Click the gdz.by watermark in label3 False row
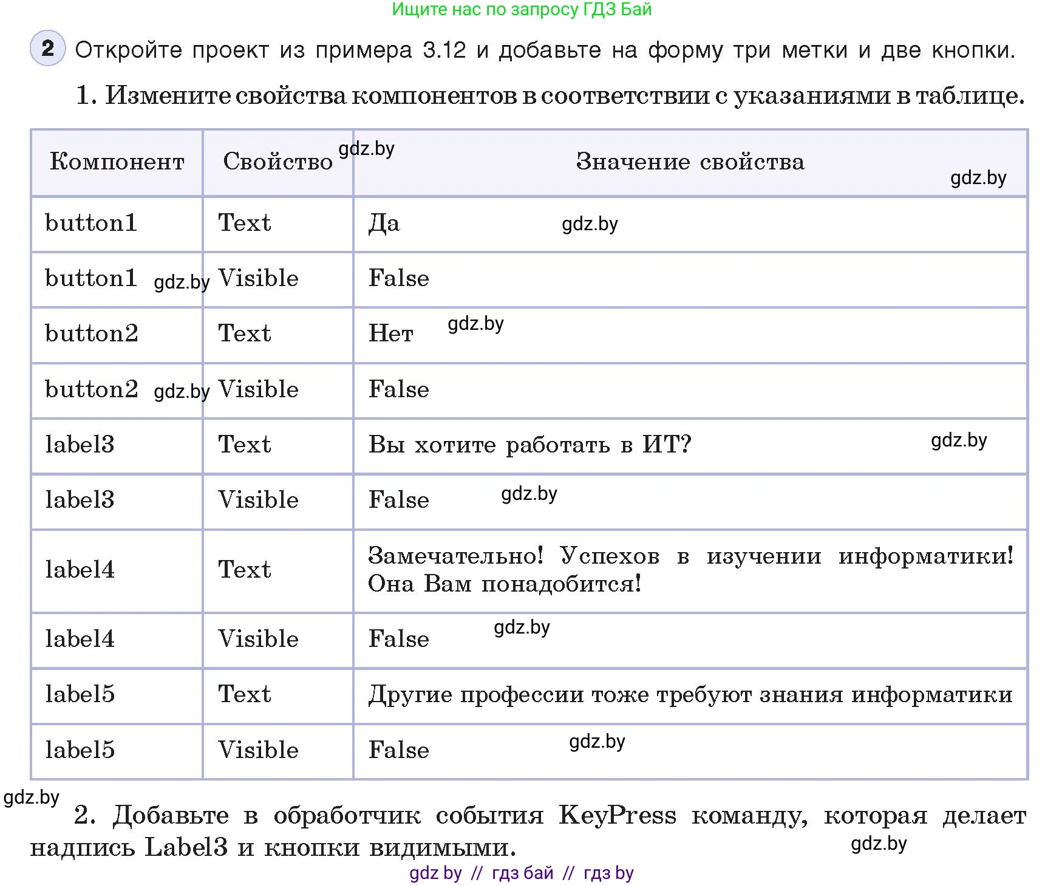Screen dimensions: 1045x885 [x=528, y=494]
